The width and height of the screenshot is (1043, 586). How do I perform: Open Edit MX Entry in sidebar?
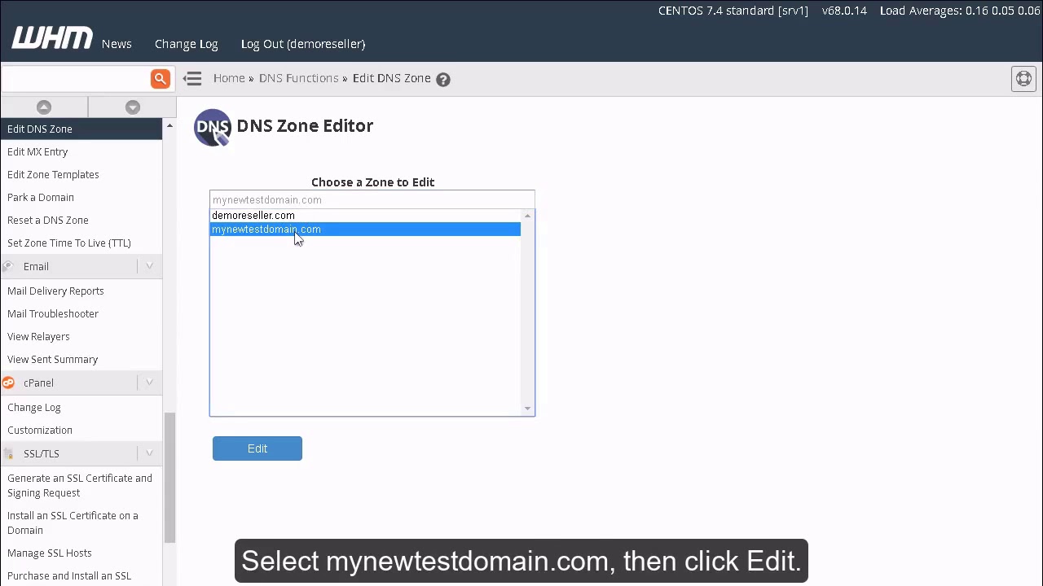click(x=37, y=151)
